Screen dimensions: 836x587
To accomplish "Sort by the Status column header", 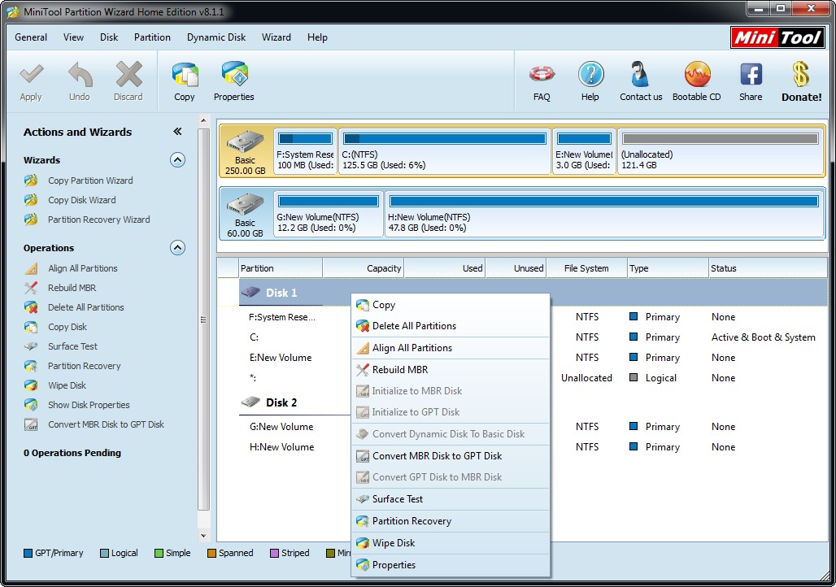I will coord(769,268).
